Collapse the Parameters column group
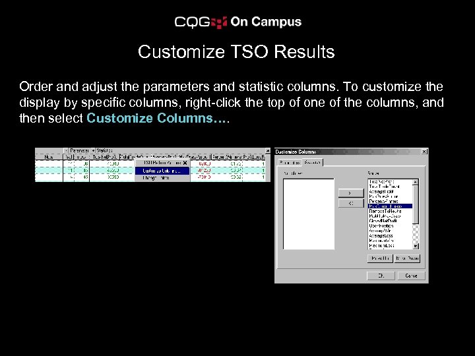The image size is (475, 356). tap(66, 150)
